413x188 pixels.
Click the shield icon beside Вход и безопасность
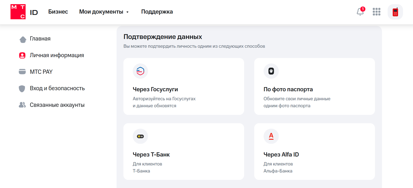(x=22, y=88)
